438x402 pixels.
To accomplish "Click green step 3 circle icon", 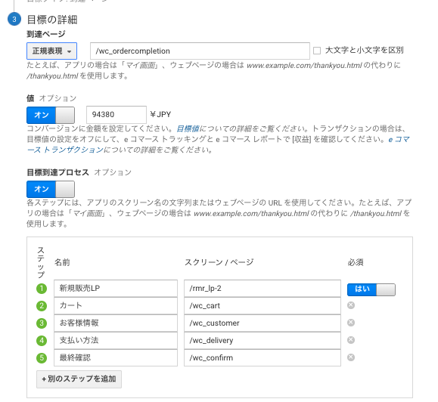I will click(42, 323).
